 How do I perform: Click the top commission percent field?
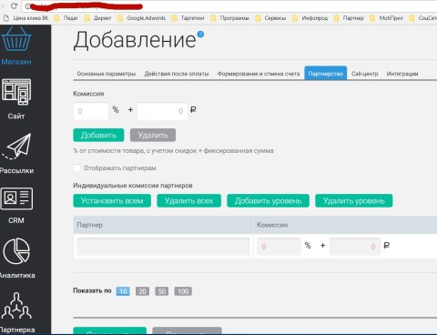pos(90,111)
